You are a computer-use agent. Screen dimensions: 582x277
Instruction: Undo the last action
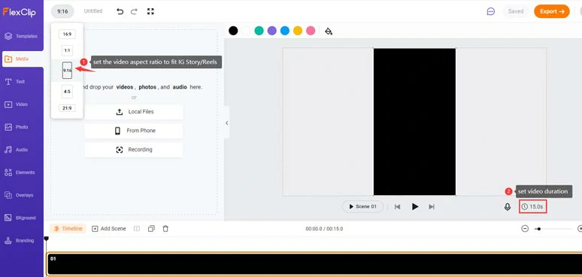click(x=120, y=11)
